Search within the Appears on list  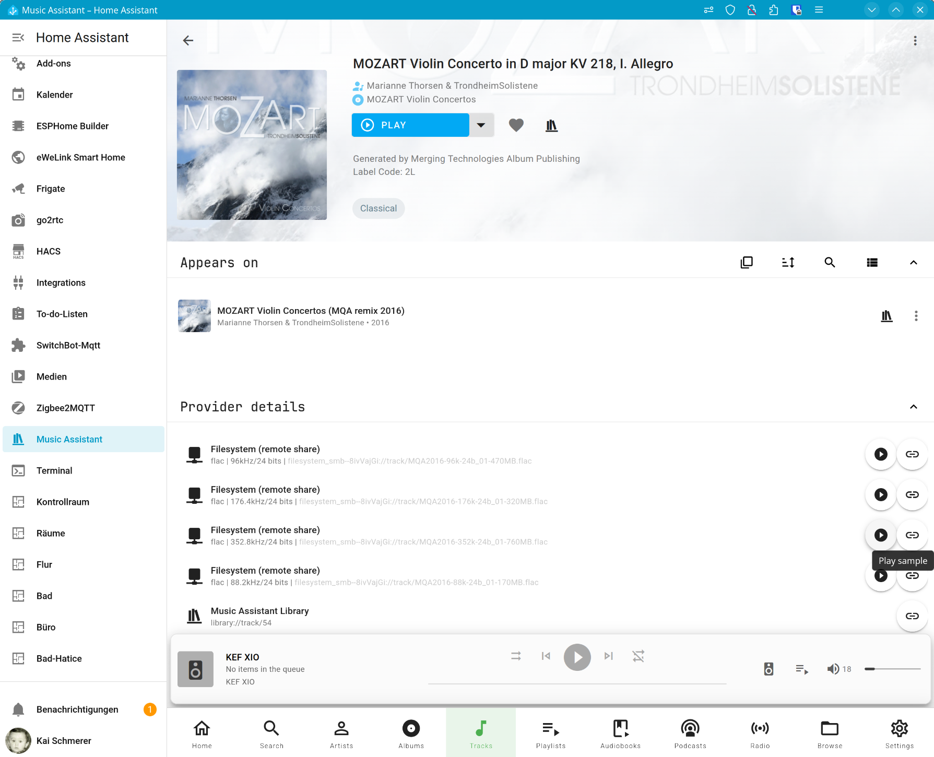pos(830,263)
